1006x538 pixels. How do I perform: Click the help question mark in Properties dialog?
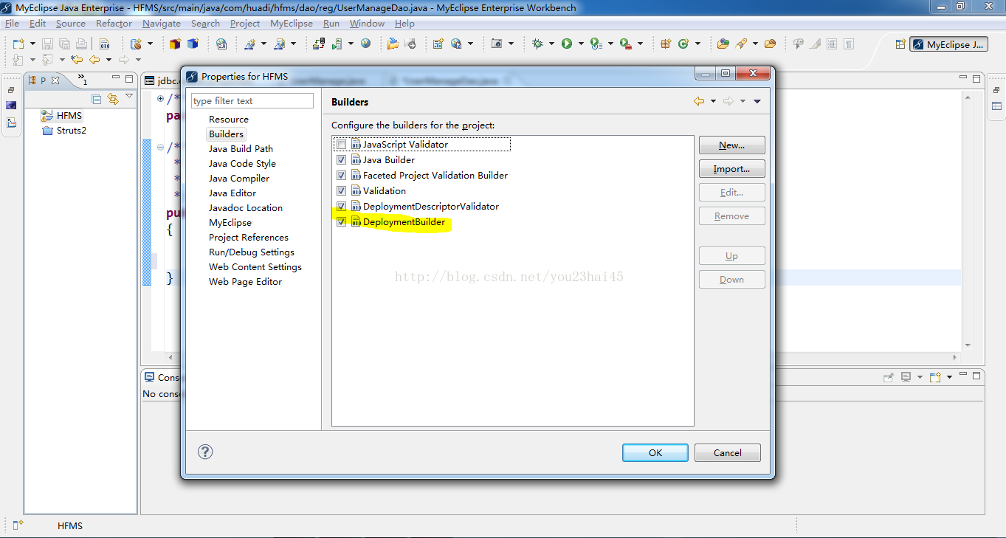[206, 452]
